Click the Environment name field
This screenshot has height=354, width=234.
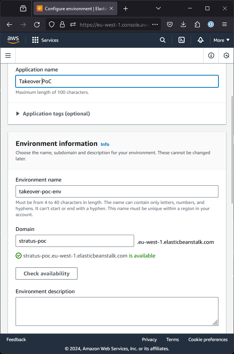point(117,191)
